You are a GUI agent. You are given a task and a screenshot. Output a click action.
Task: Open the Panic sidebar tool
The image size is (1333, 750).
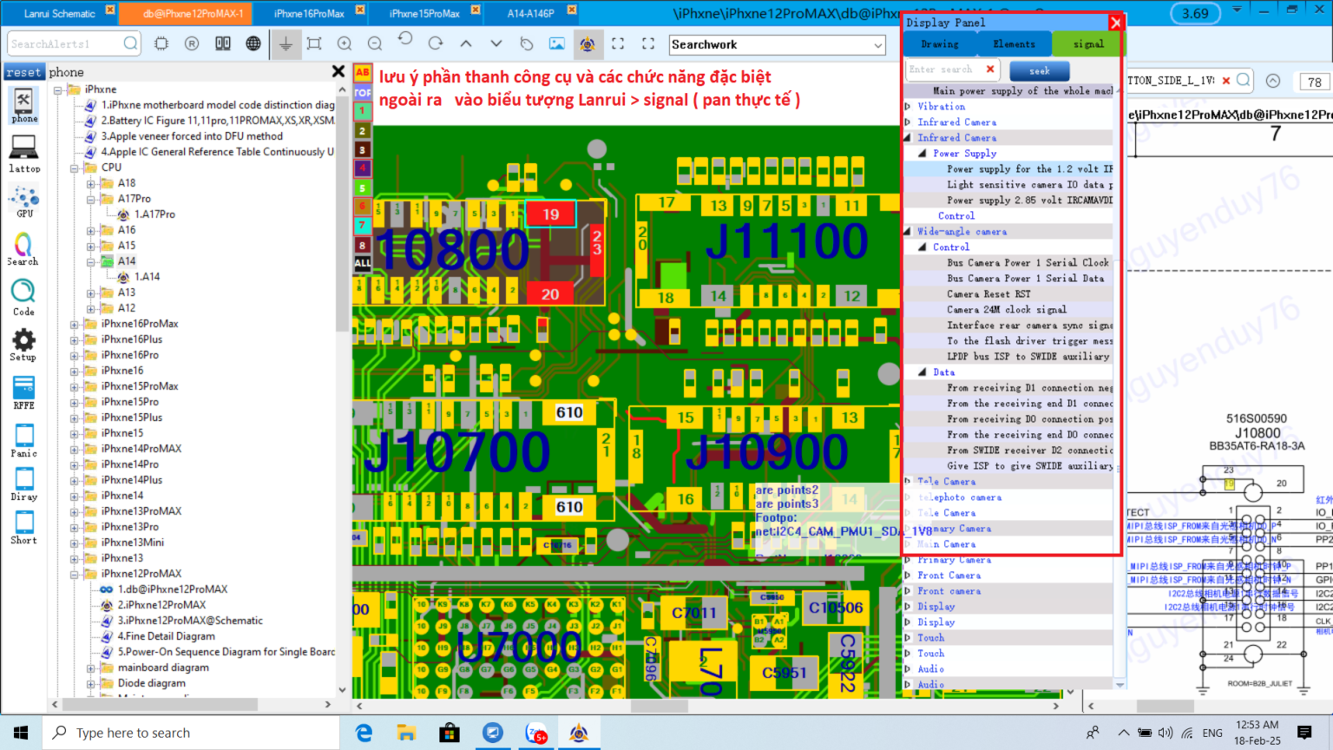point(23,440)
